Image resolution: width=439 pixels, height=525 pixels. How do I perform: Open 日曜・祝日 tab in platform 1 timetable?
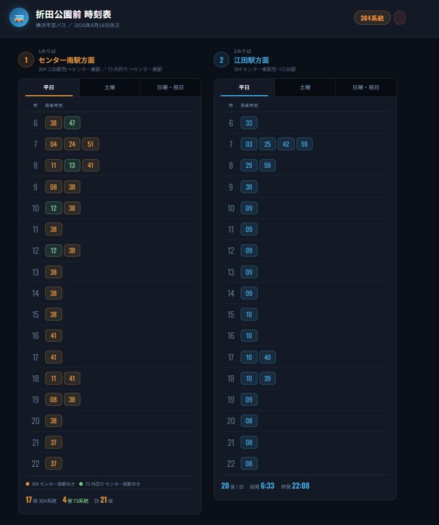coord(170,87)
